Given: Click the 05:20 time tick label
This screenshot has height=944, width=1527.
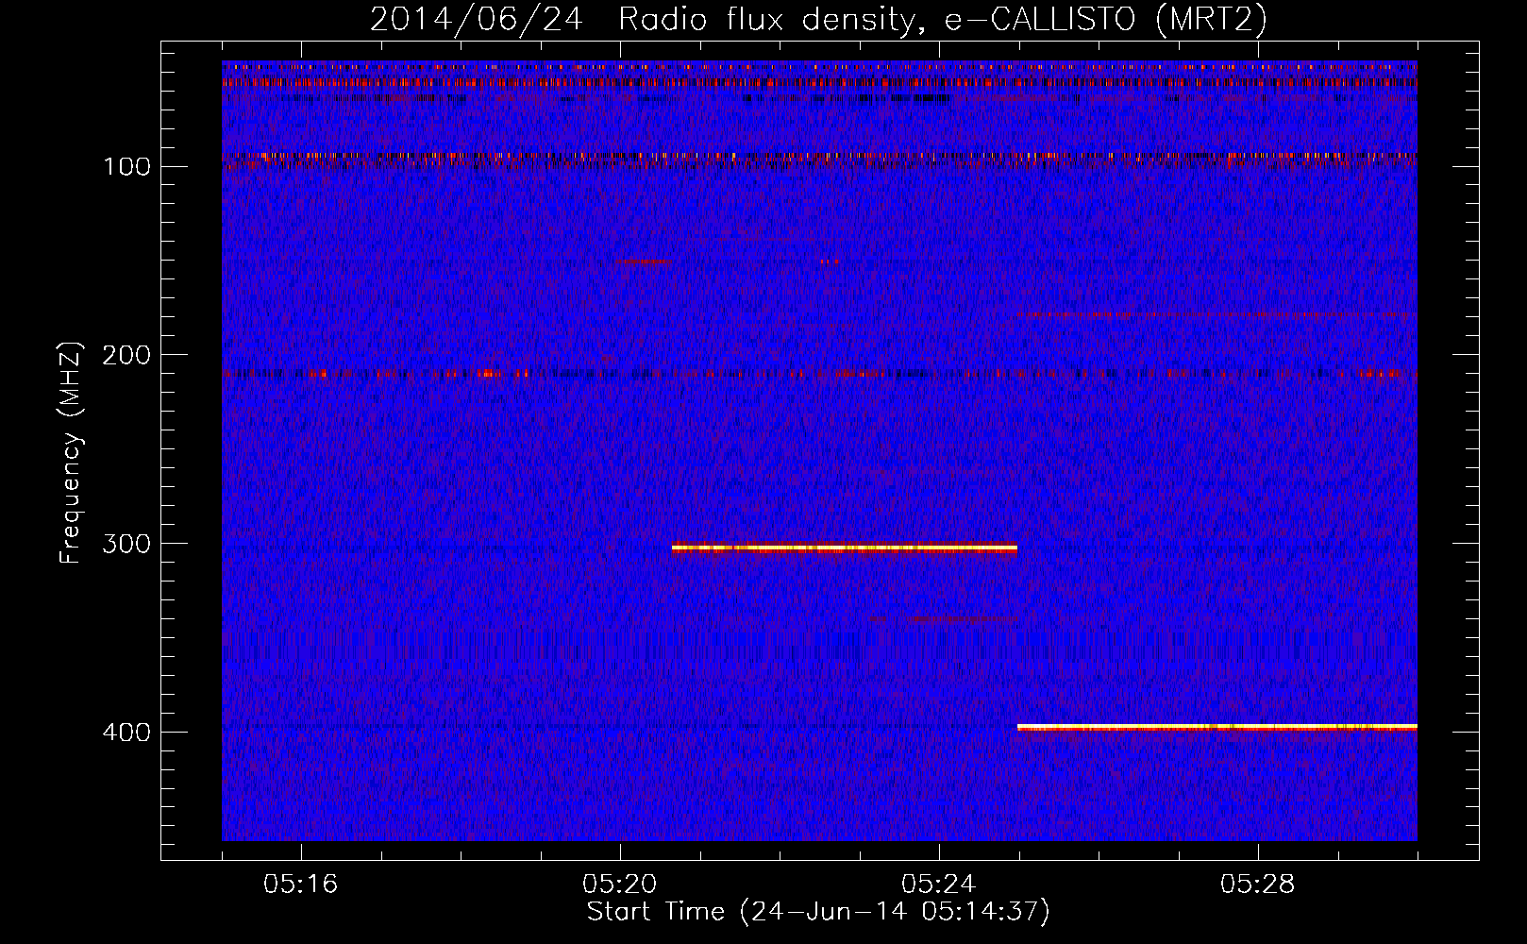Looking at the screenshot, I should (x=620, y=885).
